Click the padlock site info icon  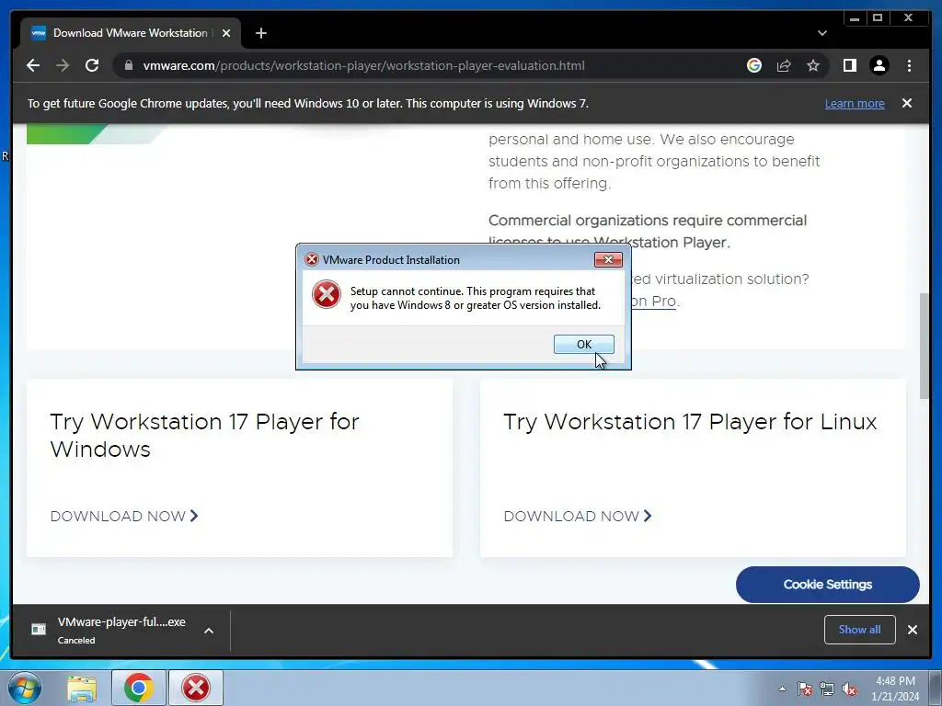pos(129,65)
